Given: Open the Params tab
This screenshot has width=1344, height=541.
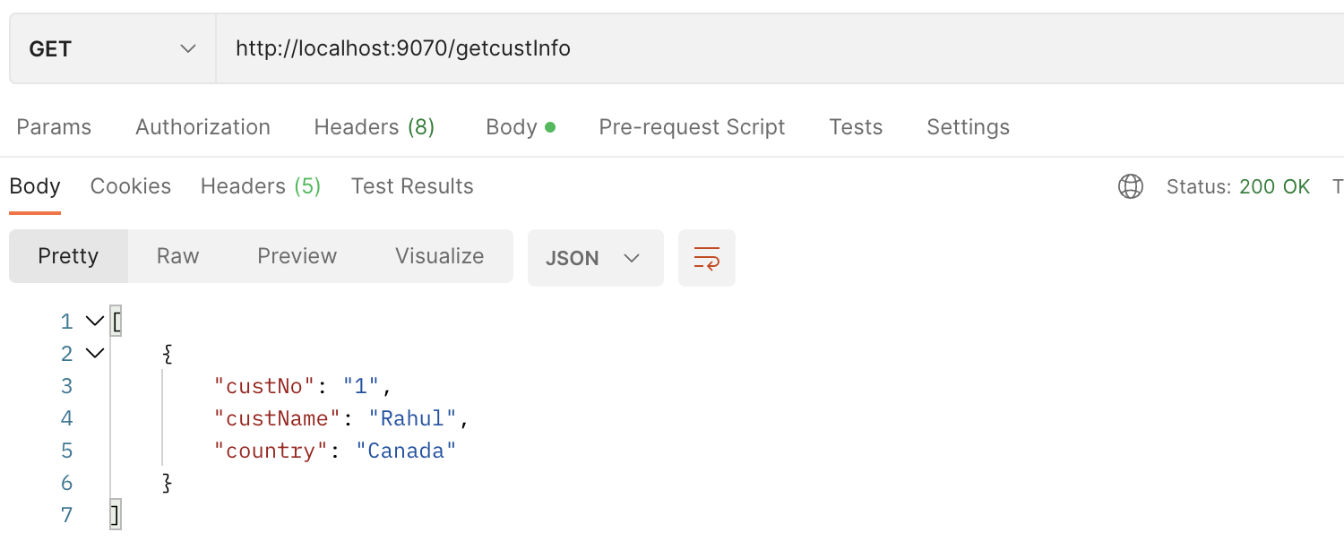Looking at the screenshot, I should 54,127.
